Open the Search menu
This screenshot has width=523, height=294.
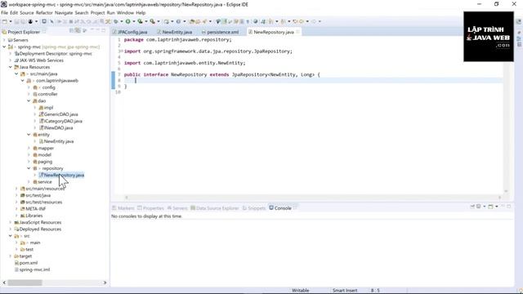(82, 13)
